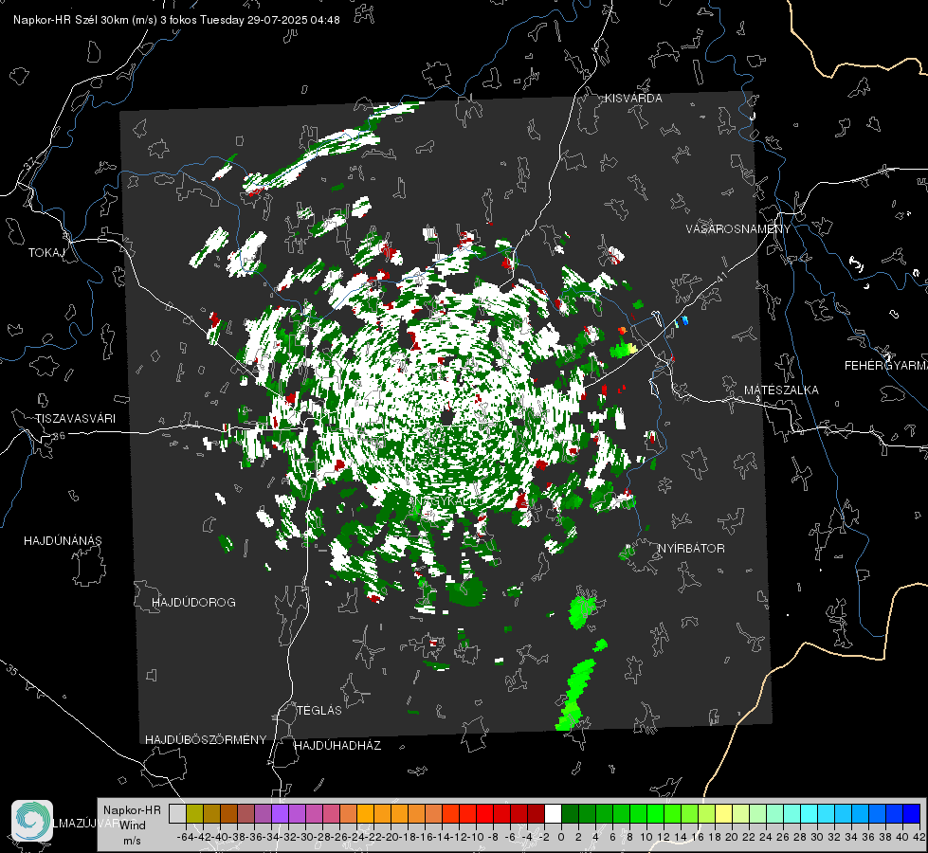928x853 pixels.
Task: Click the HAJDÚBÖSZÖRMÉNY city label
Action: point(206,740)
